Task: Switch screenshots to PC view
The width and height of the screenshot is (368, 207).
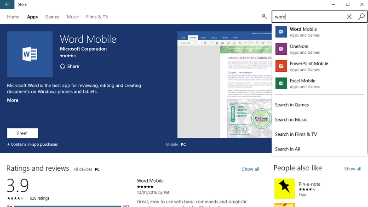Action: tap(183, 144)
